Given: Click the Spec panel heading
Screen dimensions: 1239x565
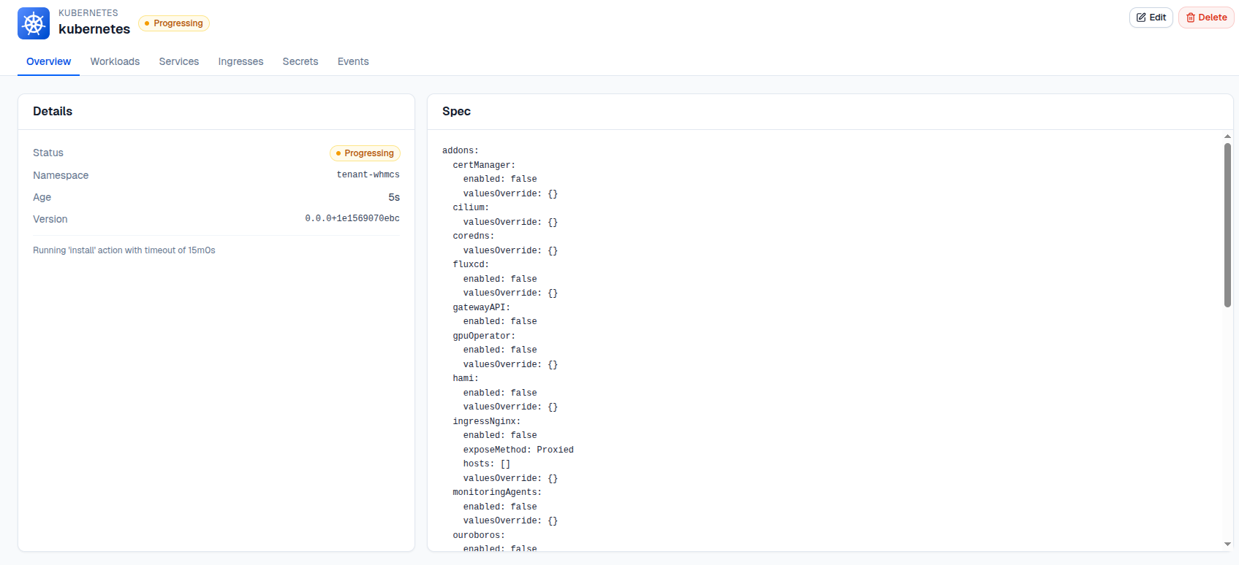Looking at the screenshot, I should pyautogui.click(x=456, y=111).
